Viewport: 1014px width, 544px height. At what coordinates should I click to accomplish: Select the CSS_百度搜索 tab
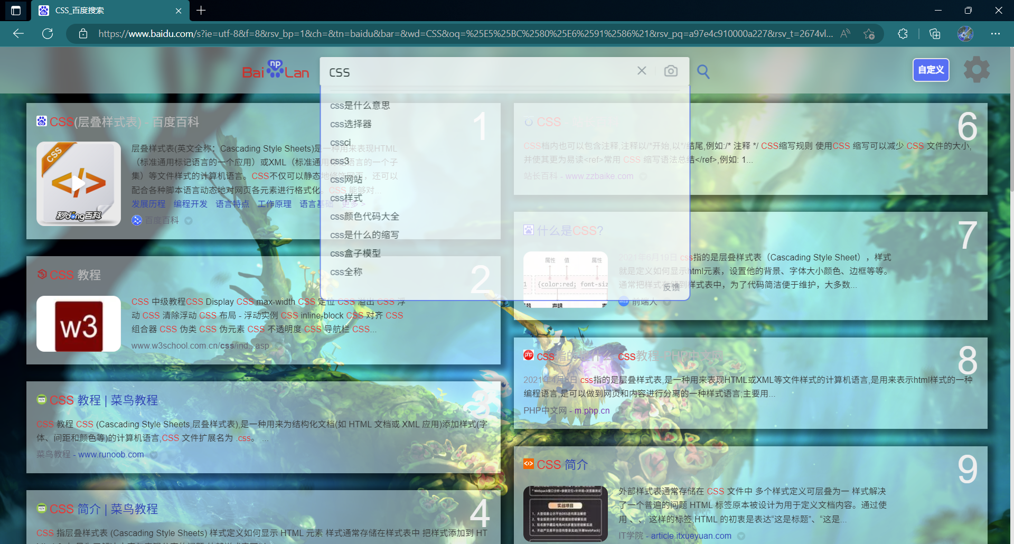[x=110, y=11]
